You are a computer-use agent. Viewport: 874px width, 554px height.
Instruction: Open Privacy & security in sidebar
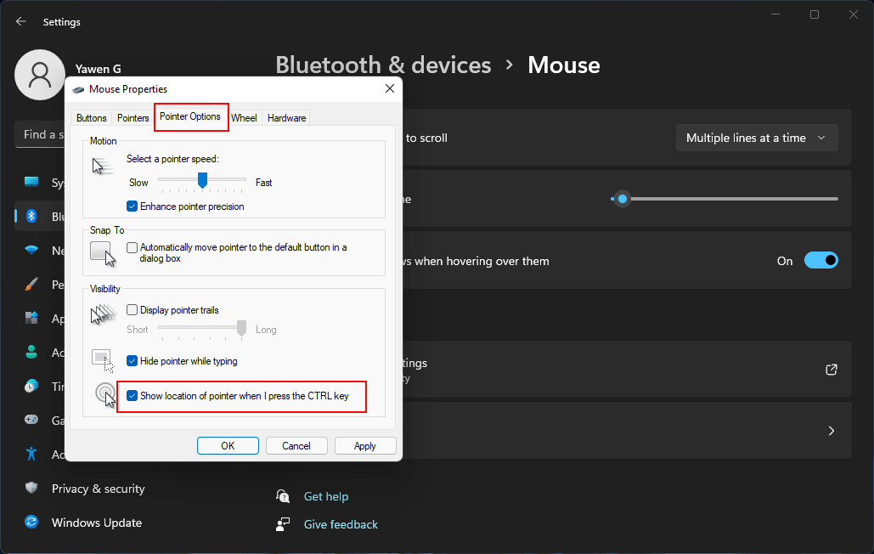tap(99, 489)
